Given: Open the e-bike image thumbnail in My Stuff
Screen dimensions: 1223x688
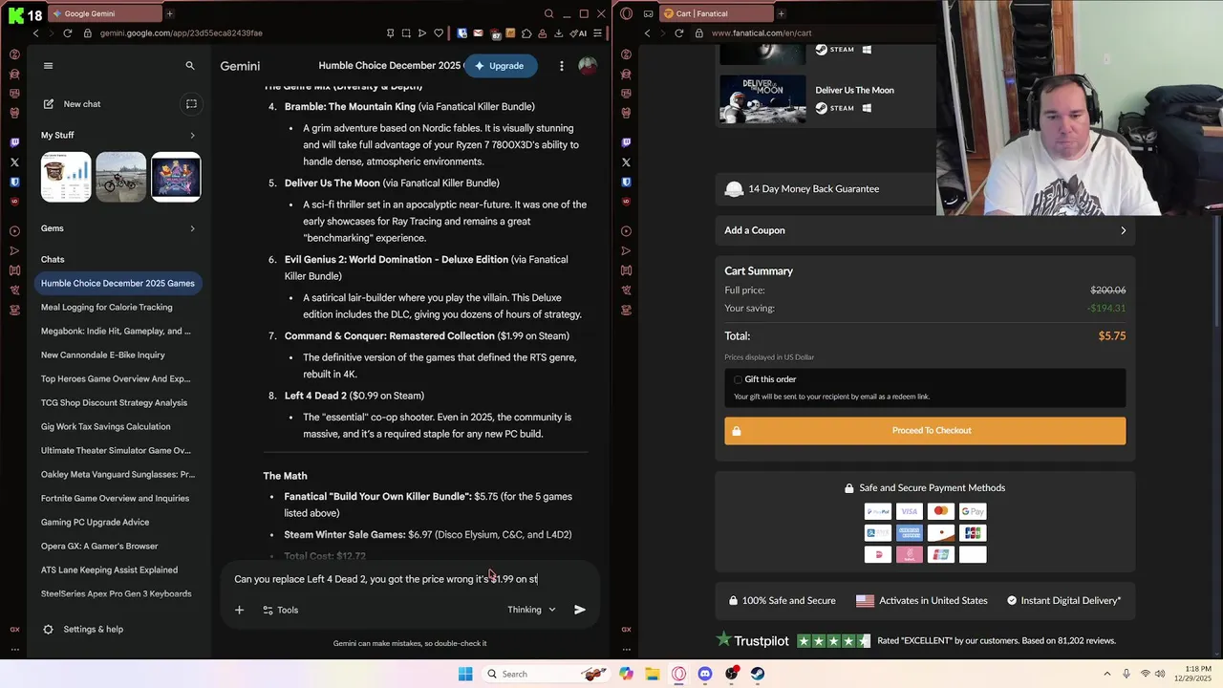Looking at the screenshot, I should [x=120, y=177].
